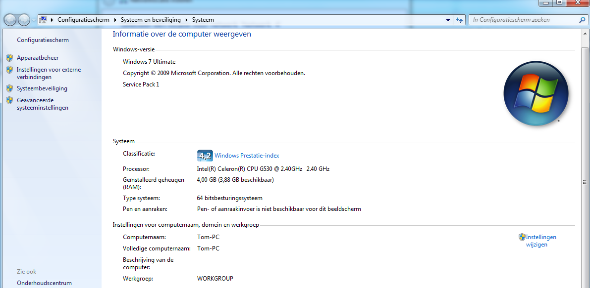Click inside the Configuratiescherm search field

520,20
